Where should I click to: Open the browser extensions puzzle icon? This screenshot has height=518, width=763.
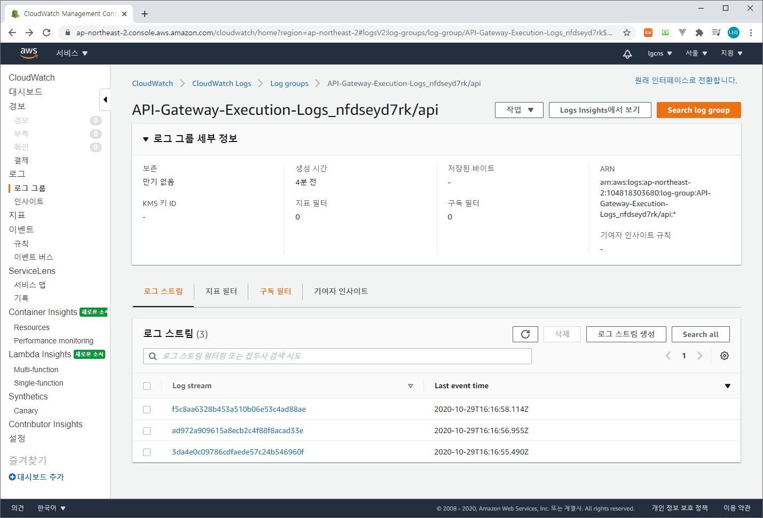point(699,33)
